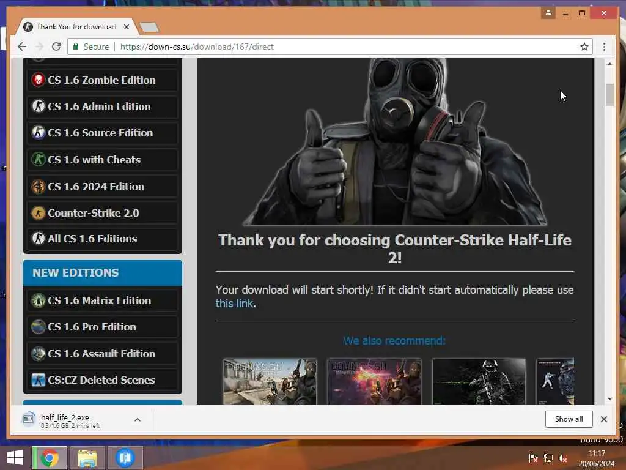Click the CS:CZ Deleted Scenes icon
Image resolution: width=626 pixels, height=470 pixels.
[39, 379]
